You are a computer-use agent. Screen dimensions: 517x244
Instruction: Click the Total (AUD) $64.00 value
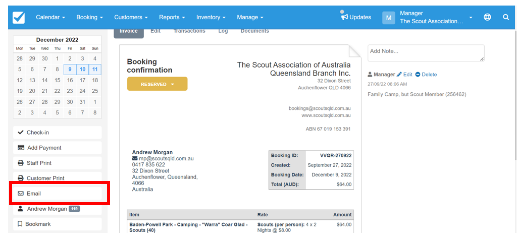pos(344,185)
